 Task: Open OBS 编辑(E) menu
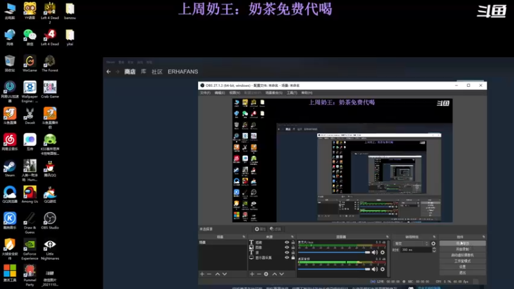pyautogui.click(x=220, y=92)
